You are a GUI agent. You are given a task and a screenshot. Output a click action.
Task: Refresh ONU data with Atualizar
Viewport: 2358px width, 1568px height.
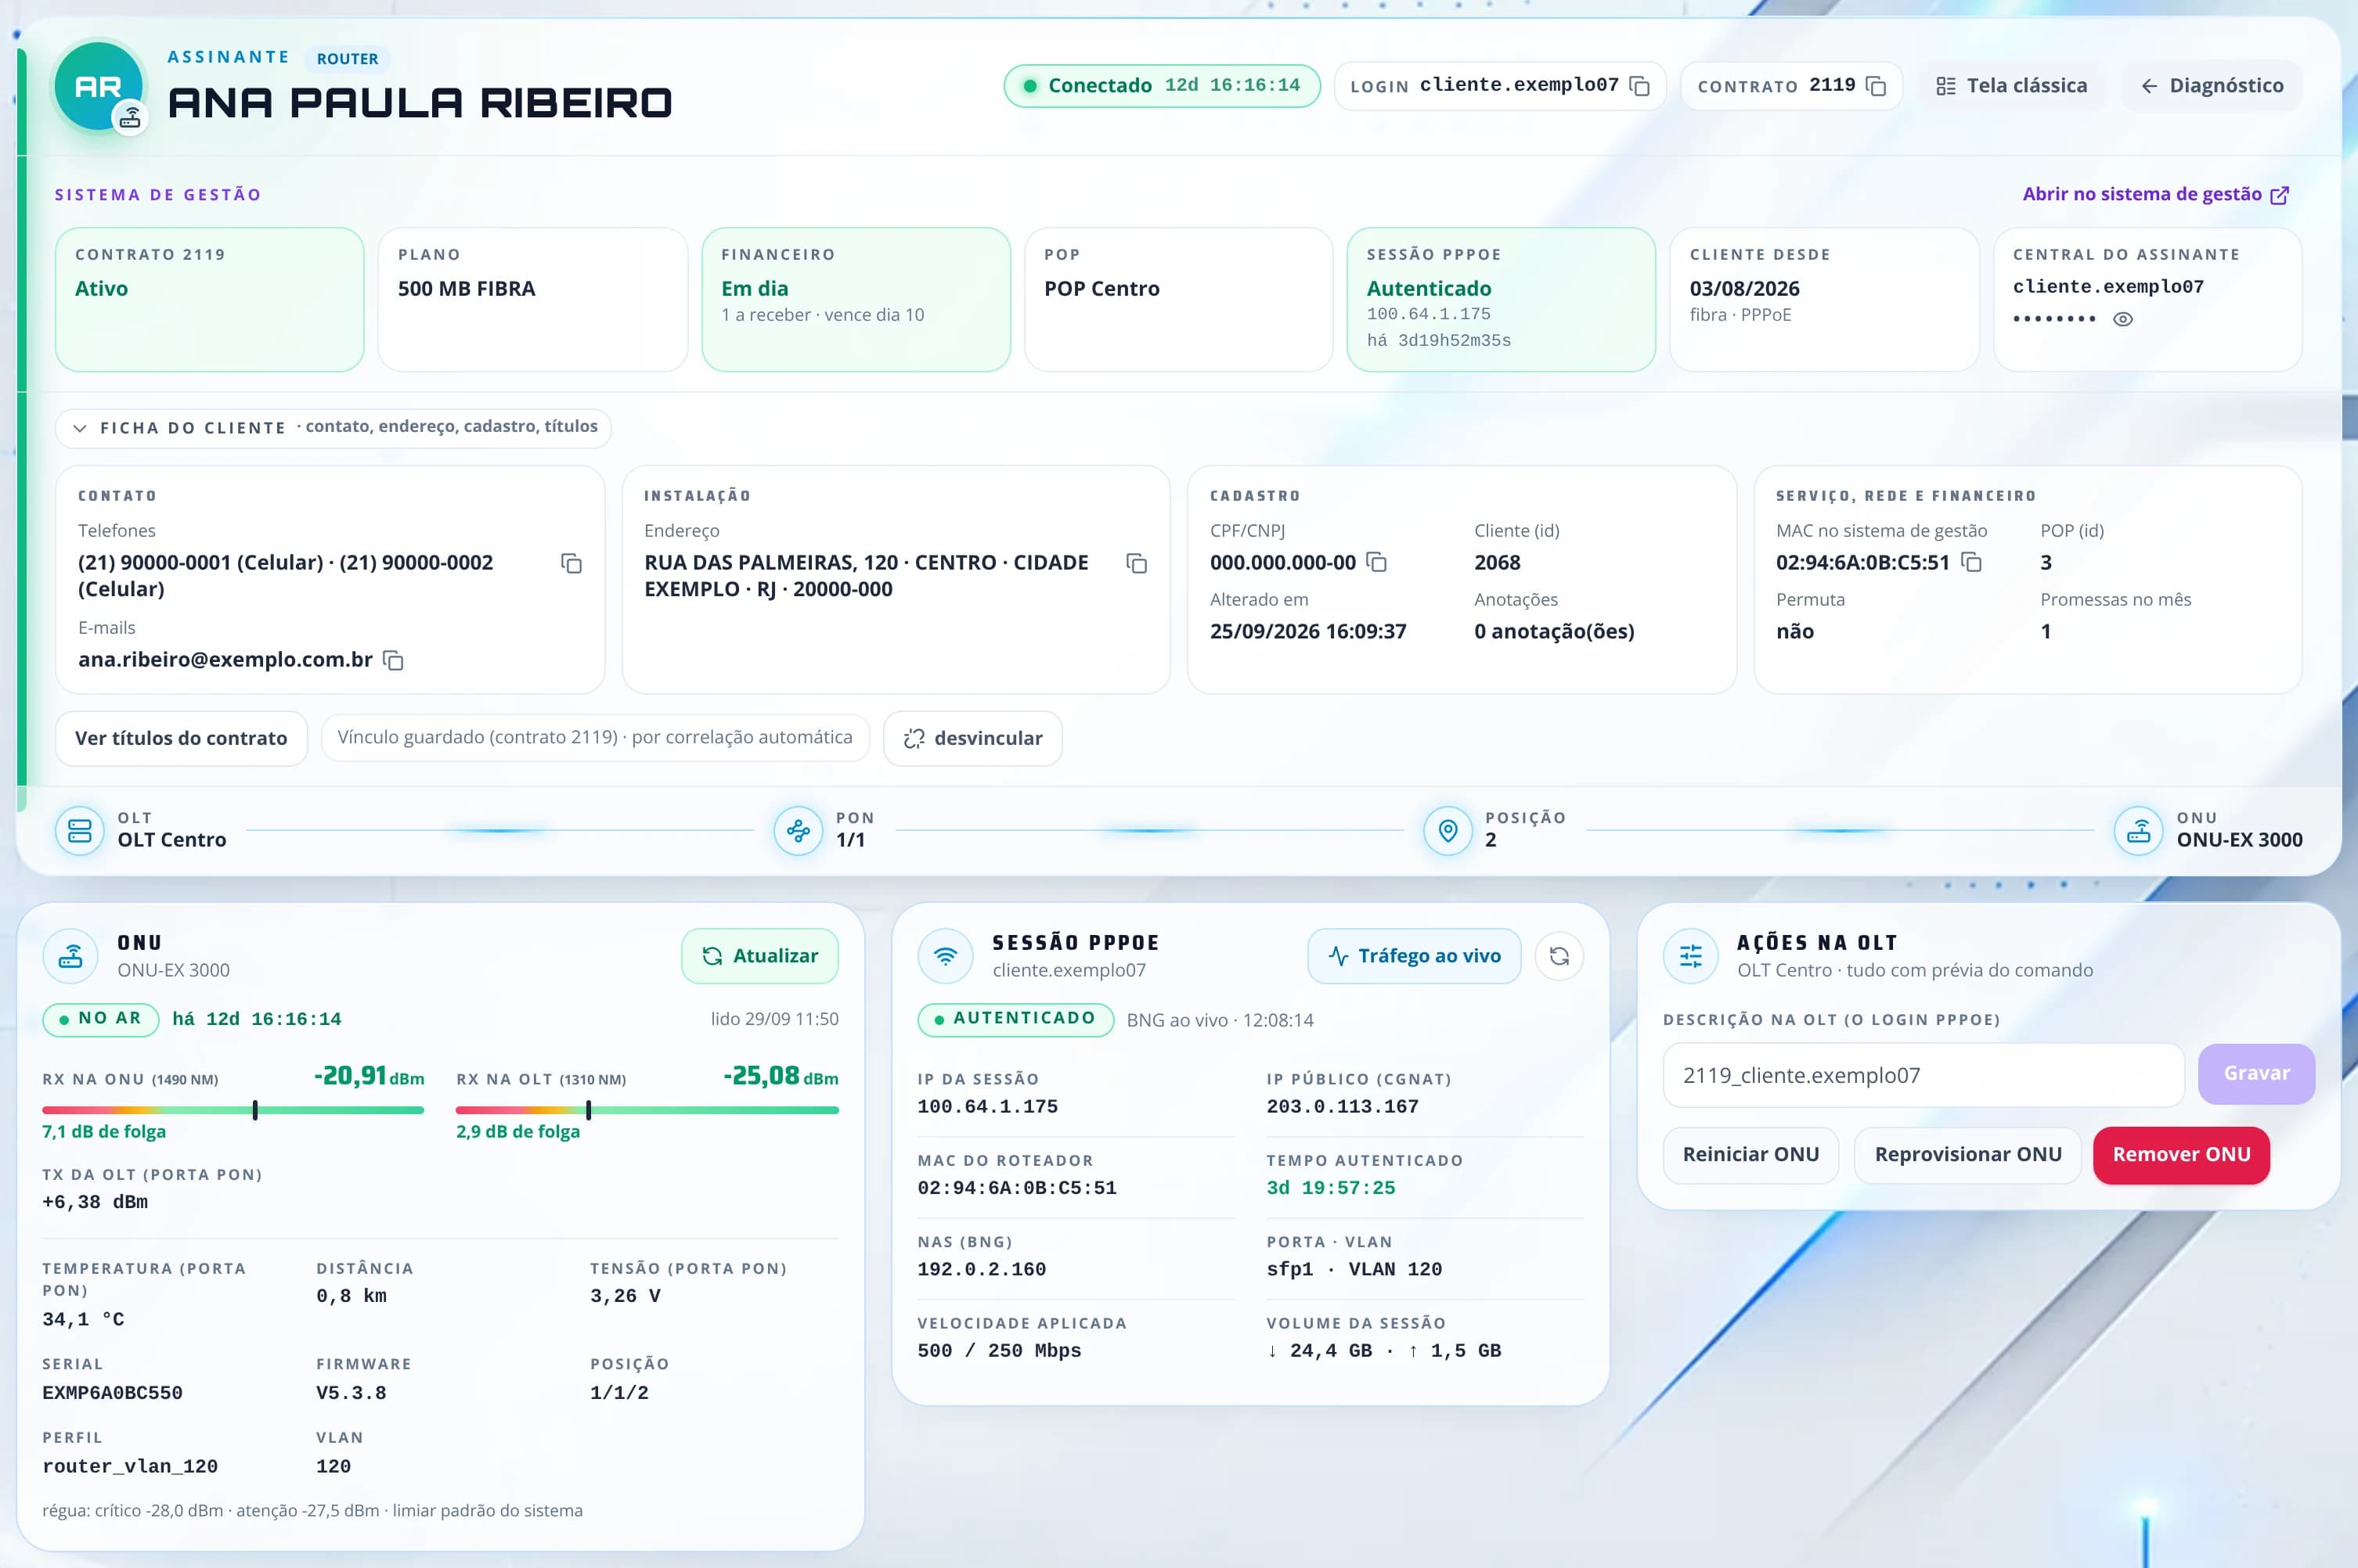point(760,956)
